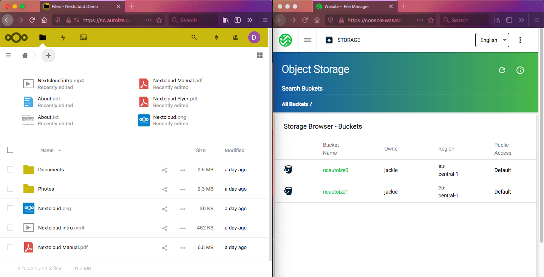The height and width of the screenshot is (277, 544).
Task: Open recently edited Nextcloud Flyer.pdf
Action: pyautogui.click(x=168, y=102)
